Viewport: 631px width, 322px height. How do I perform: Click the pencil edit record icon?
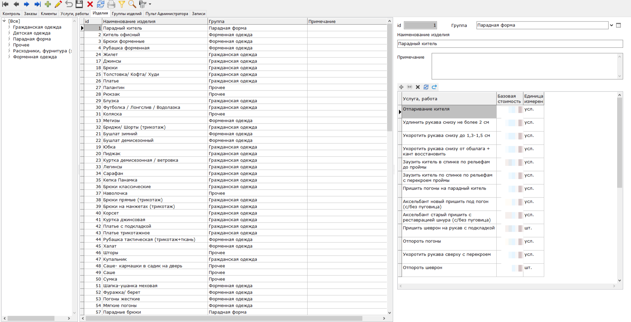[x=58, y=4]
